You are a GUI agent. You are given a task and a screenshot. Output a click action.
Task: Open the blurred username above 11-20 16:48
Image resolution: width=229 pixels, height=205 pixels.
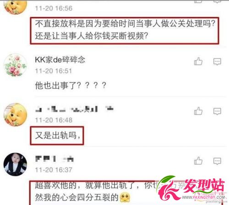(x=74, y=109)
